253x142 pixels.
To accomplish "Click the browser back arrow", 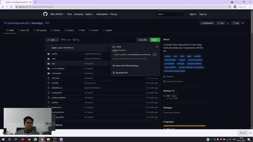I will 3,7.
